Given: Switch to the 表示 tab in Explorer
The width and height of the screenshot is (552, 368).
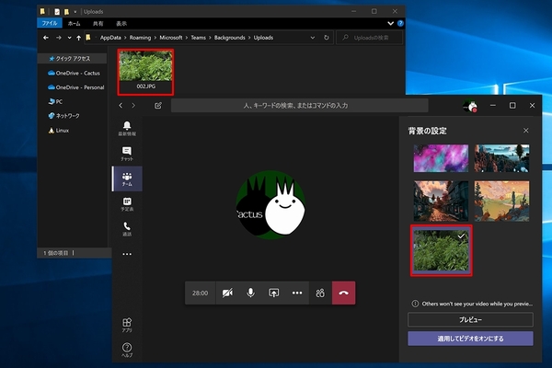Looking at the screenshot, I should [x=122, y=22].
